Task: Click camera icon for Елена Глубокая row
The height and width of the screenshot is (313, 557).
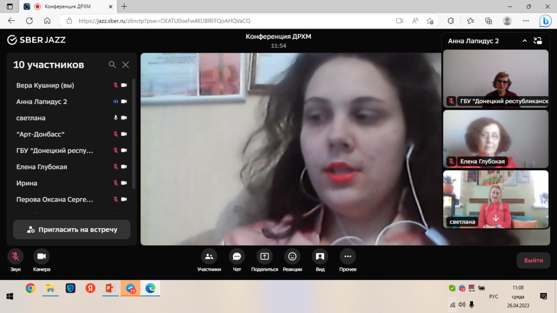Action: click(124, 166)
